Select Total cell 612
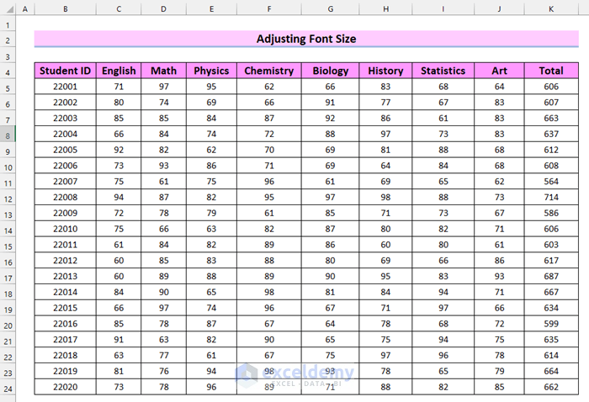Screen dimensions: 589x402 pos(551,150)
